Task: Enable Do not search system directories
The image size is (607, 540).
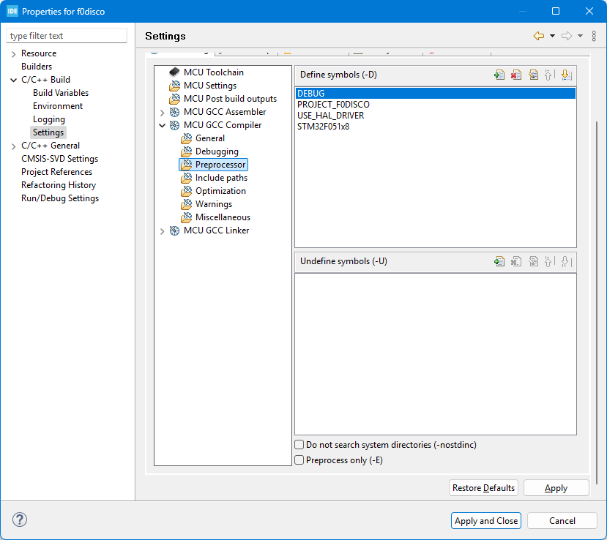Action: point(299,444)
